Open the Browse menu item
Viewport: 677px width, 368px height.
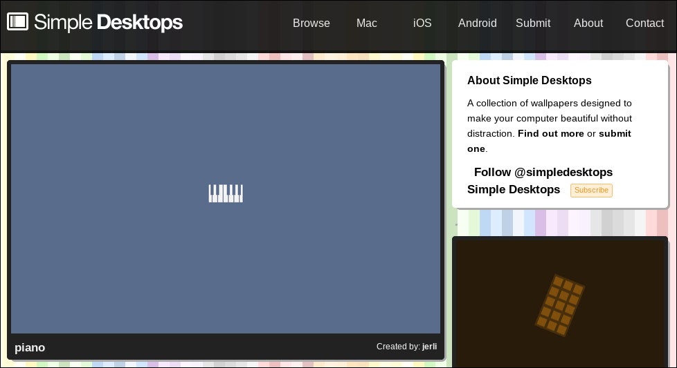[x=311, y=23]
